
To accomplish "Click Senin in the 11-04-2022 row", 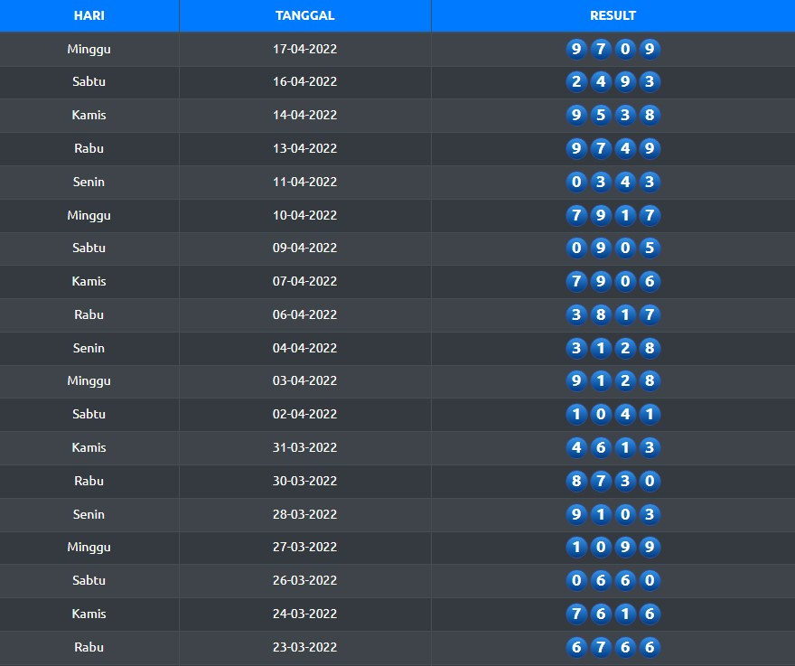I will [x=89, y=183].
